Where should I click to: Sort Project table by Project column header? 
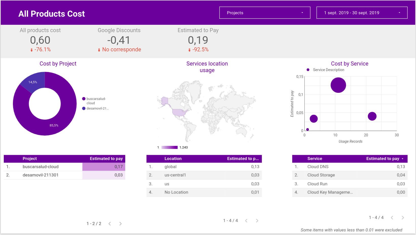coord(30,159)
